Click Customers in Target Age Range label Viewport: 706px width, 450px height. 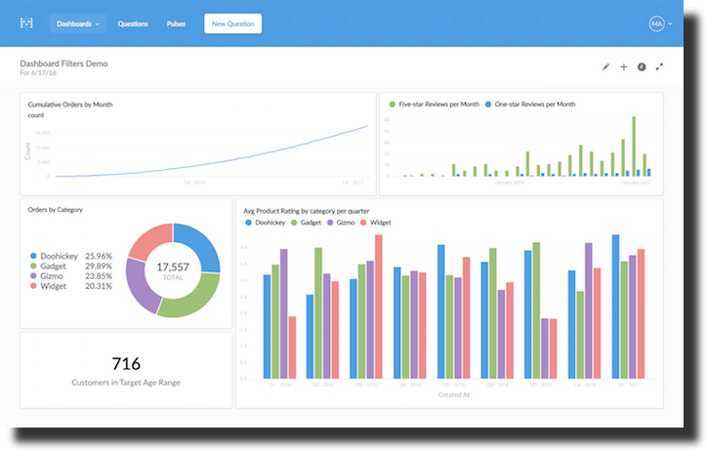(126, 383)
